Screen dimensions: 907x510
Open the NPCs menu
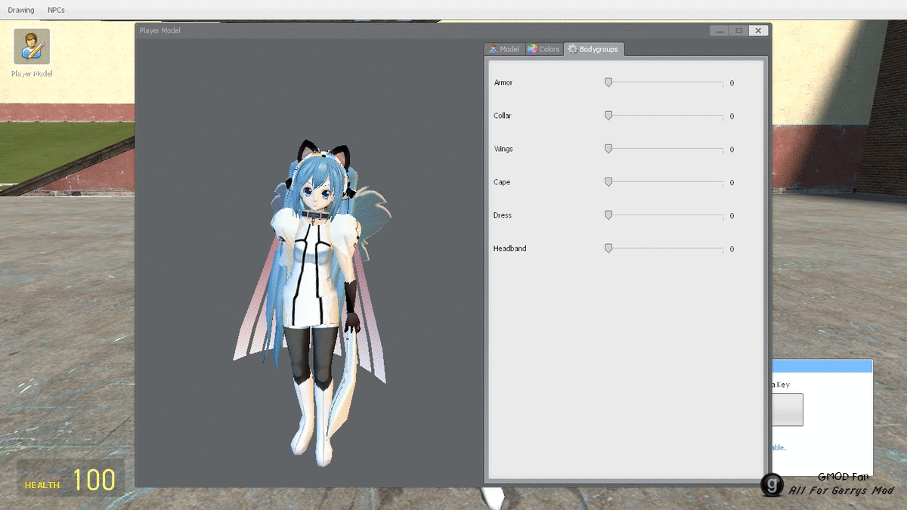tap(56, 10)
